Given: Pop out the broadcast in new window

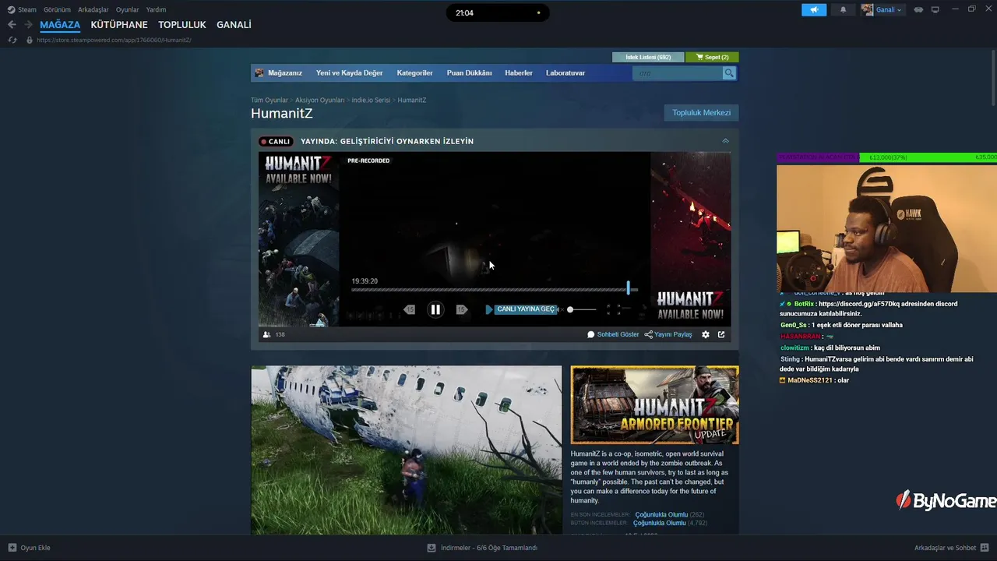Looking at the screenshot, I should point(721,335).
